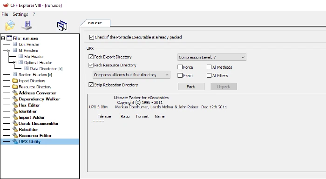Toggle Pack Export Directory checkbox
This screenshot has width=326, height=179.
click(91, 57)
